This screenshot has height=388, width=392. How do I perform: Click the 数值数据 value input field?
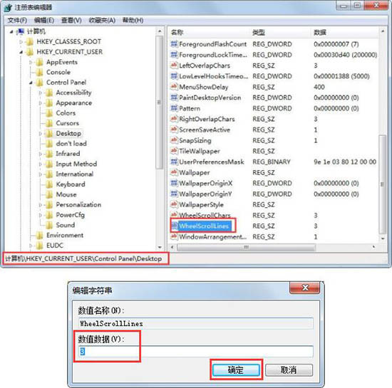click(x=196, y=351)
